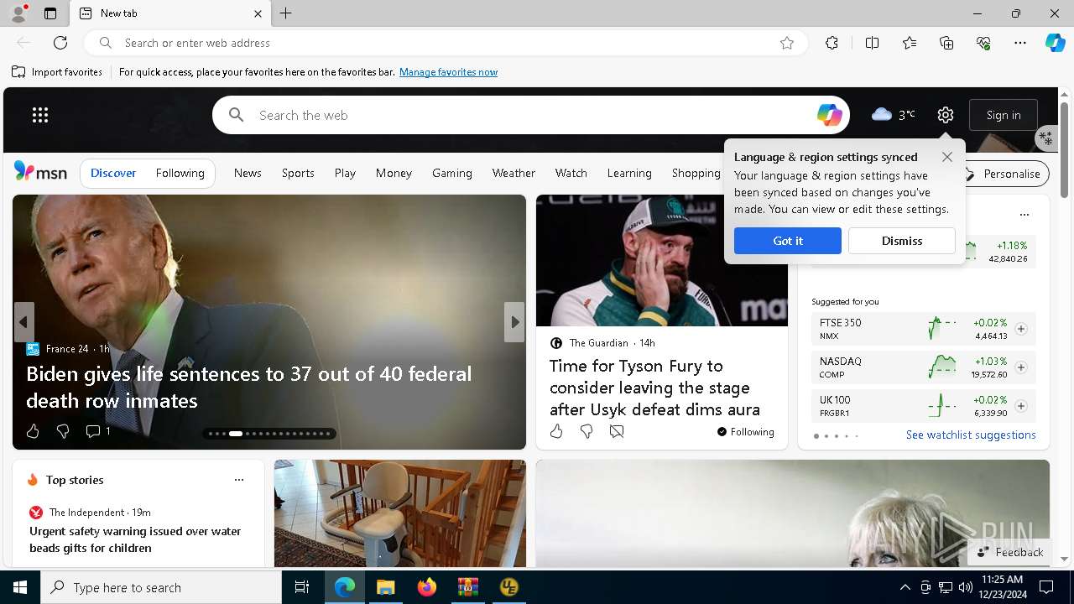Show hidden system tray icons
The image size is (1074, 604).
pyautogui.click(x=905, y=587)
